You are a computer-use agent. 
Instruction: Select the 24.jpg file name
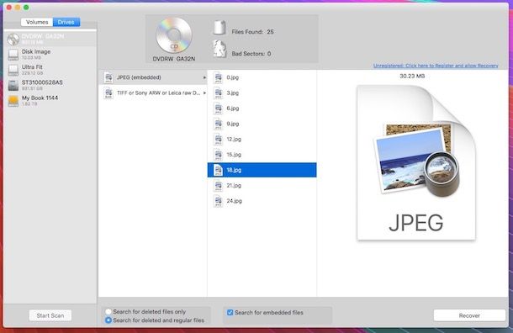coord(235,201)
